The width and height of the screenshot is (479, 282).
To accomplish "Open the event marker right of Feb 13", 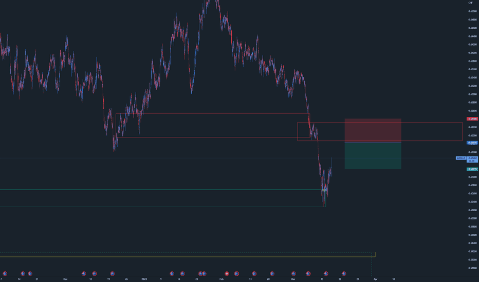I will point(254,274).
